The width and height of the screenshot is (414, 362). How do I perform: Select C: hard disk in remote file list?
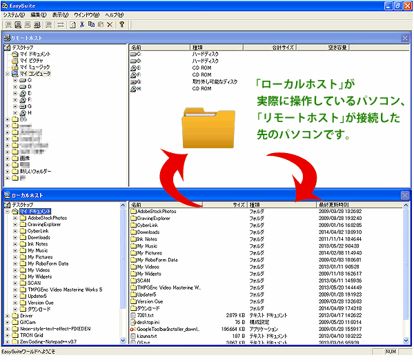tap(139, 54)
